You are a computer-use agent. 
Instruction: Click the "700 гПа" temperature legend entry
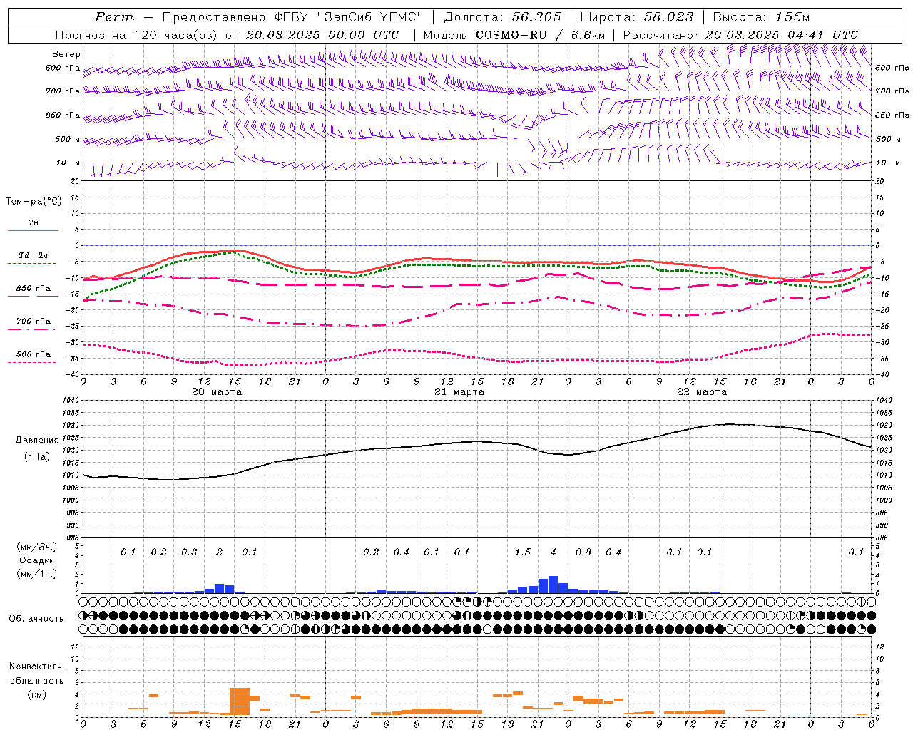click(x=34, y=322)
